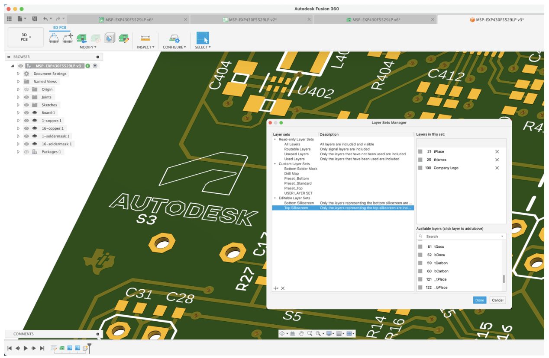This screenshot has width=549, height=358.
Task: Show the Packages:1 component
Action: coord(26,152)
